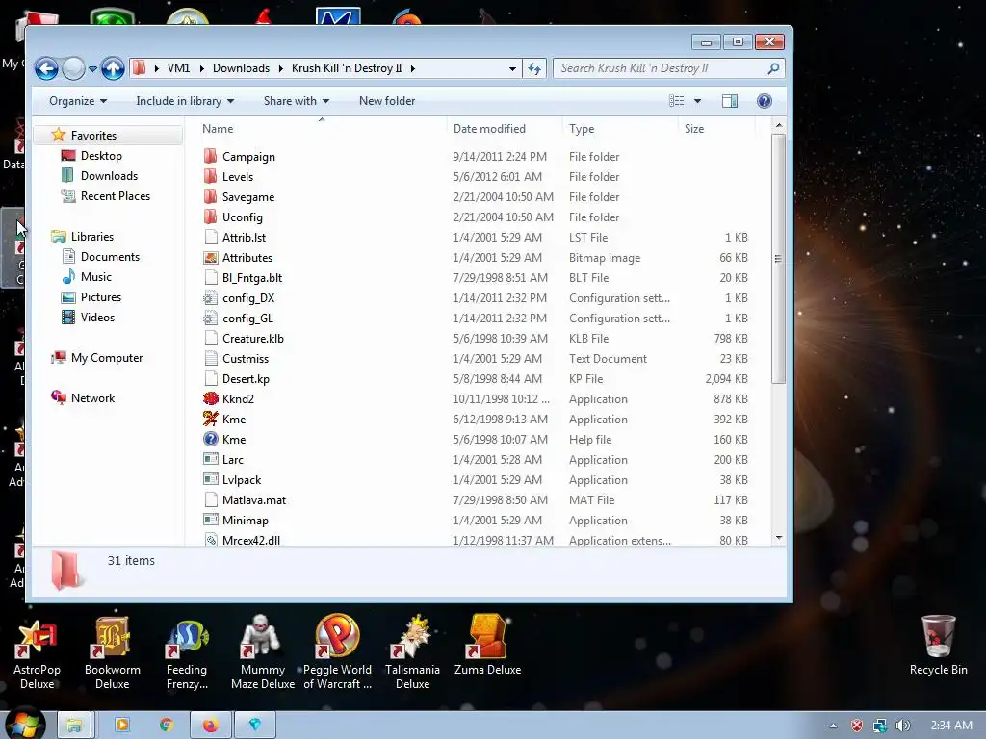
Task: Select Desktop in the navigation pane
Action: (100, 155)
